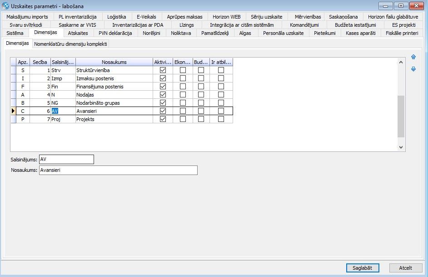Click Saglabāt button to save
The width and height of the screenshot is (428, 277).
click(363, 268)
